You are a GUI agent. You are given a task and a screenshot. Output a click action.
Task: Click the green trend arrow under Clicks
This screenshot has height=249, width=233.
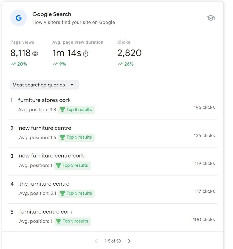tap(120, 64)
